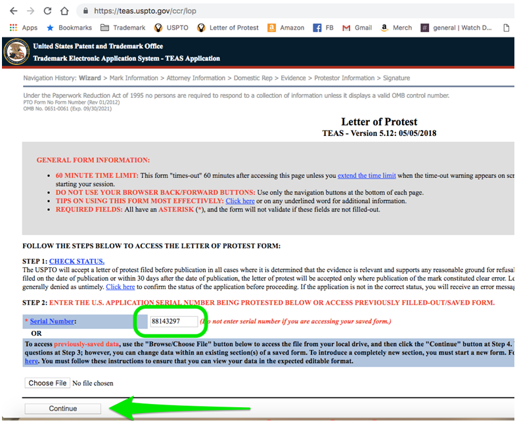Go to the browser home icon

pyautogui.click(x=64, y=11)
